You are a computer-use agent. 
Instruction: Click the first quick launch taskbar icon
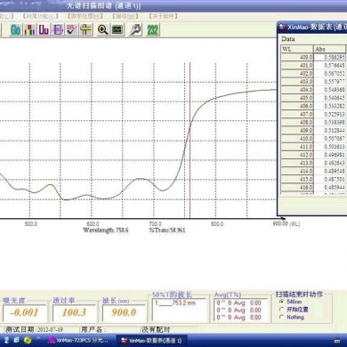click(7, 340)
